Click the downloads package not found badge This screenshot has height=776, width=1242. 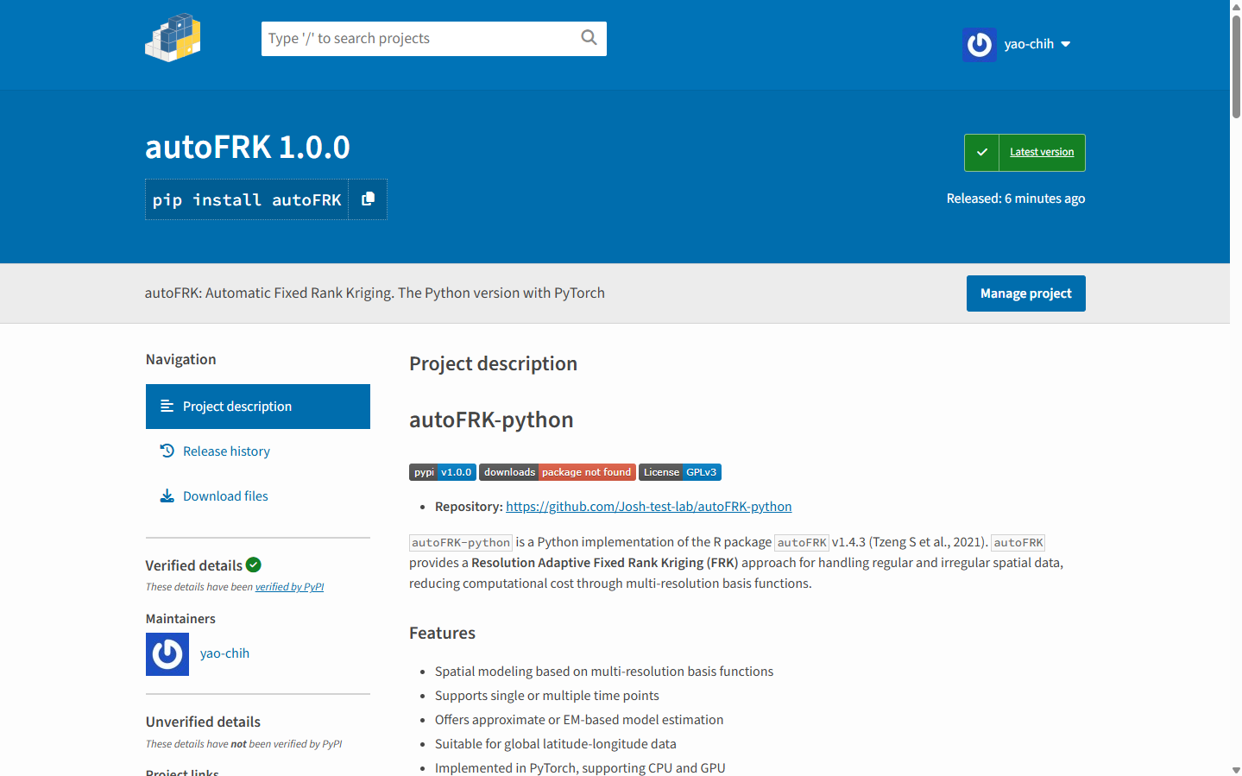tap(558, 472)
